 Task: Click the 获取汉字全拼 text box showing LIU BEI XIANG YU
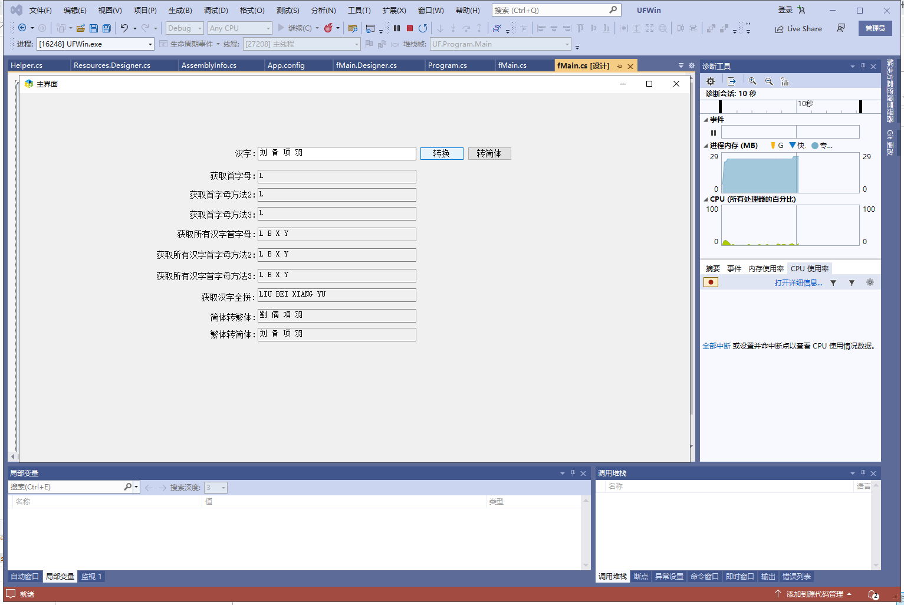(337, 295)
